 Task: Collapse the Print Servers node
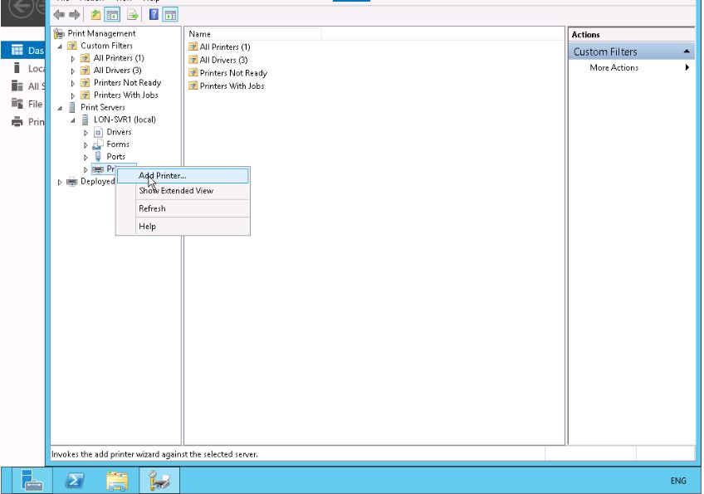click(x=60, y=108)
